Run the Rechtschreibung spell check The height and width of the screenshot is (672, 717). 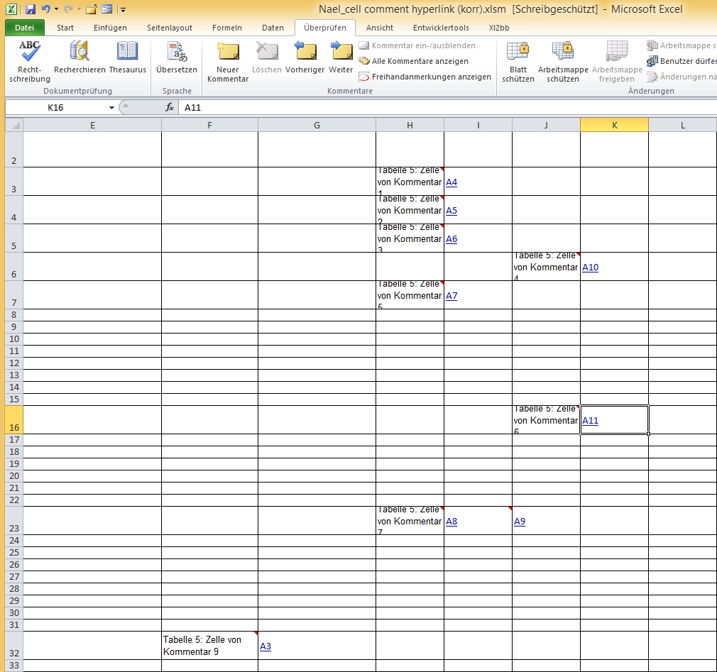pos(29,61)
